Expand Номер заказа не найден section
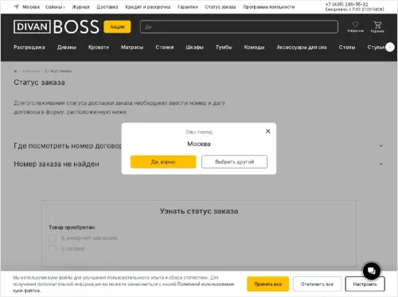 pyautogui.click(x=198, y=164)
